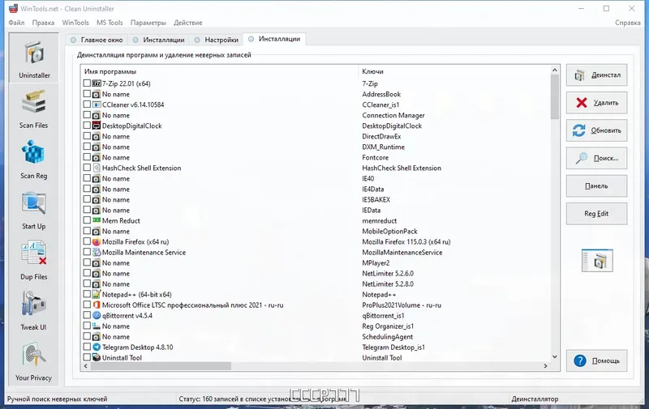
Task: Open the Start Up manager tool
Action: coord(34,211)
